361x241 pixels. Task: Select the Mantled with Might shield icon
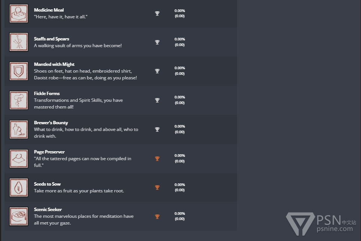19,71
